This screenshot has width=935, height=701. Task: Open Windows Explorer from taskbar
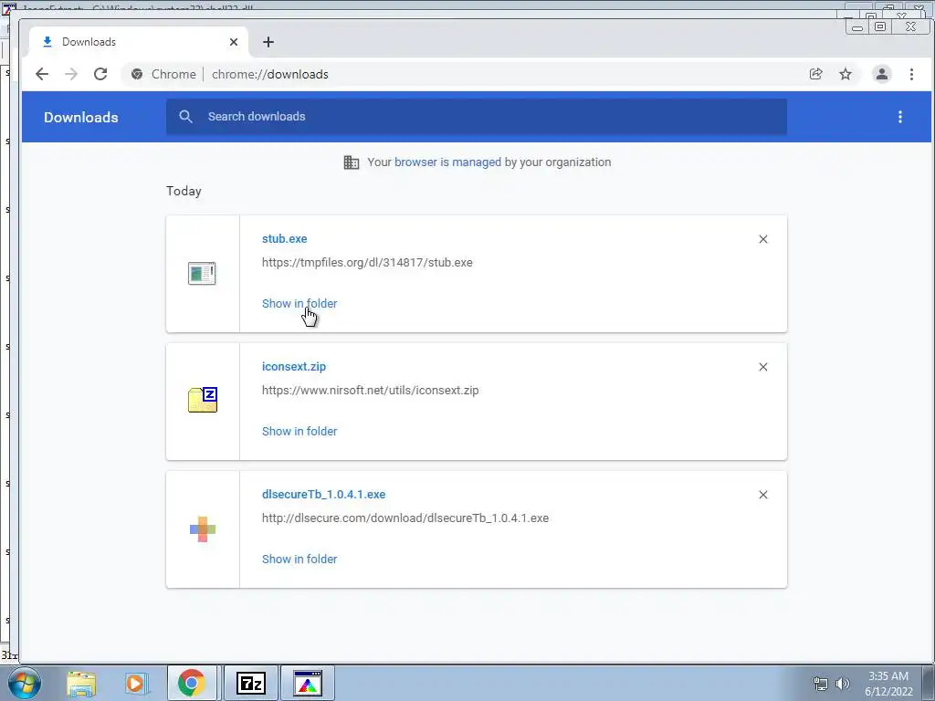click(x=81, y=683)
